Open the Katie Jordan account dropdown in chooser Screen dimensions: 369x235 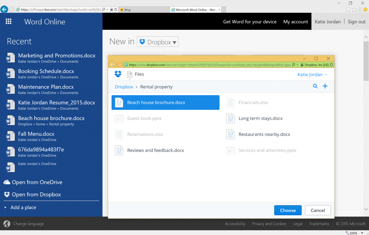(312, 74)
